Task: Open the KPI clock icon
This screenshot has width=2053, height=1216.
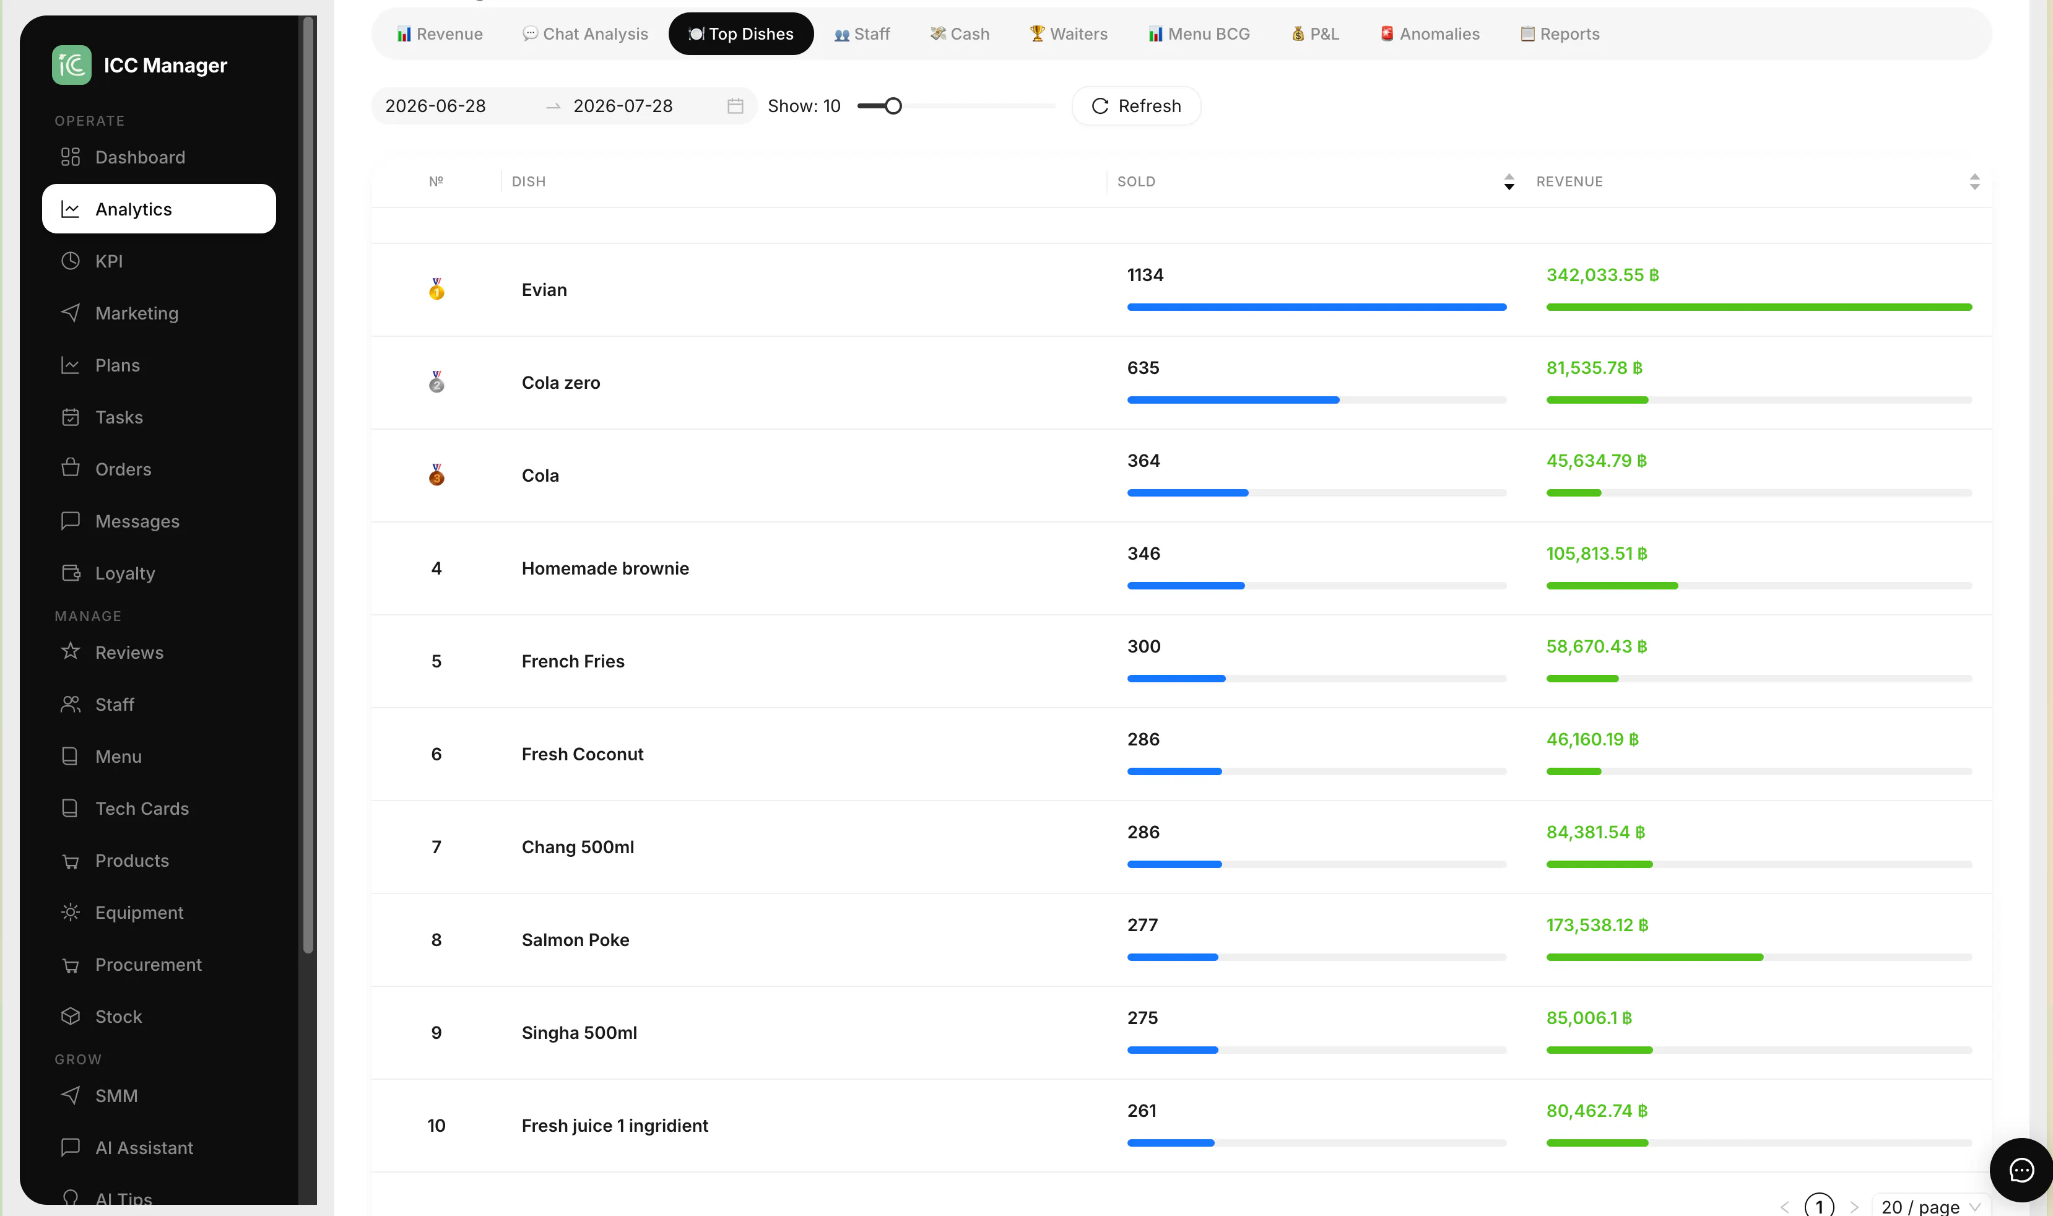Action: pyautogui.click(x=71, y=261)
